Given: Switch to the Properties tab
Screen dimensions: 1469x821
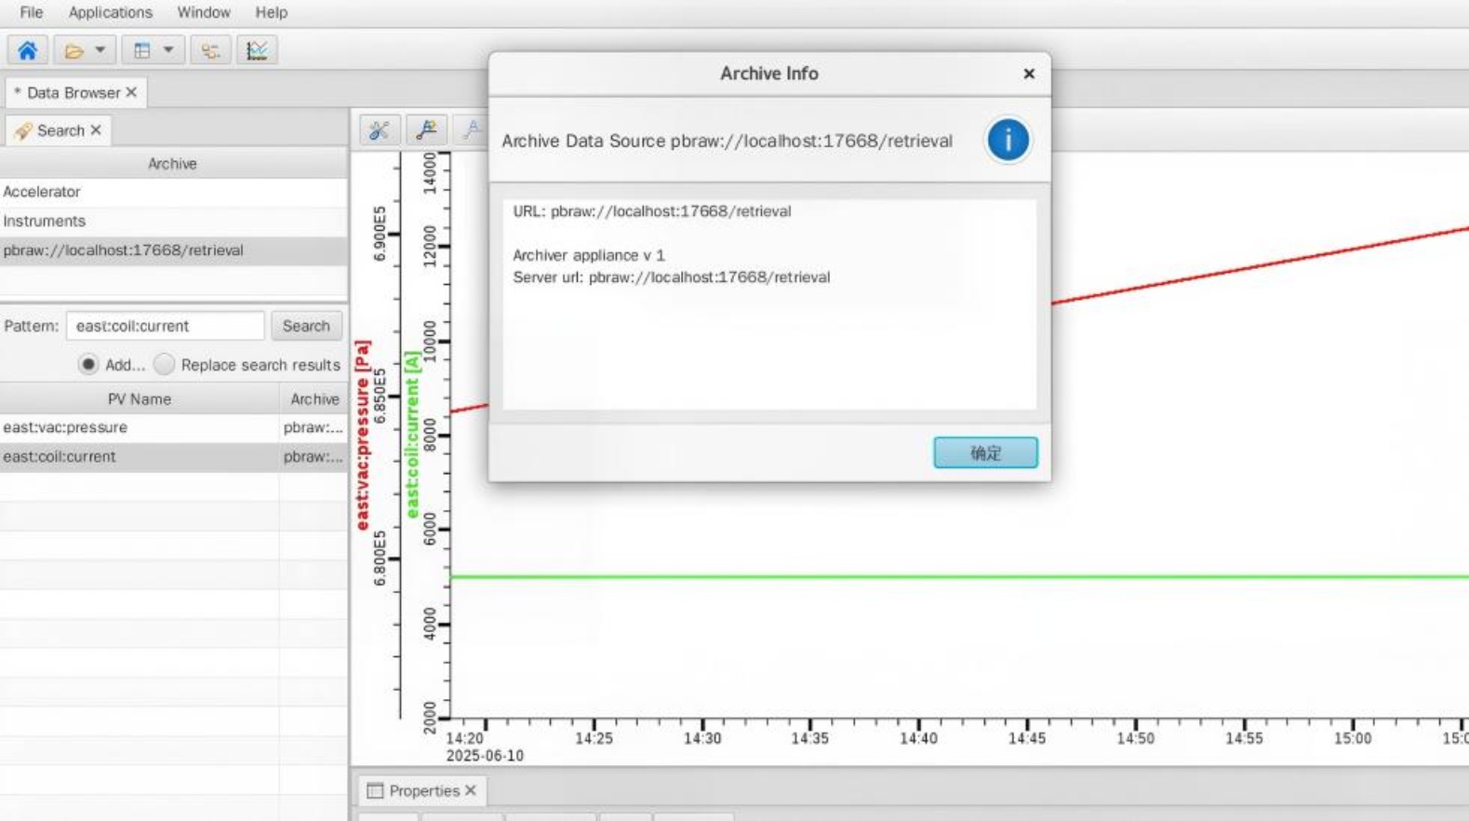Looking at the screenshot, I should click(423, 790).
